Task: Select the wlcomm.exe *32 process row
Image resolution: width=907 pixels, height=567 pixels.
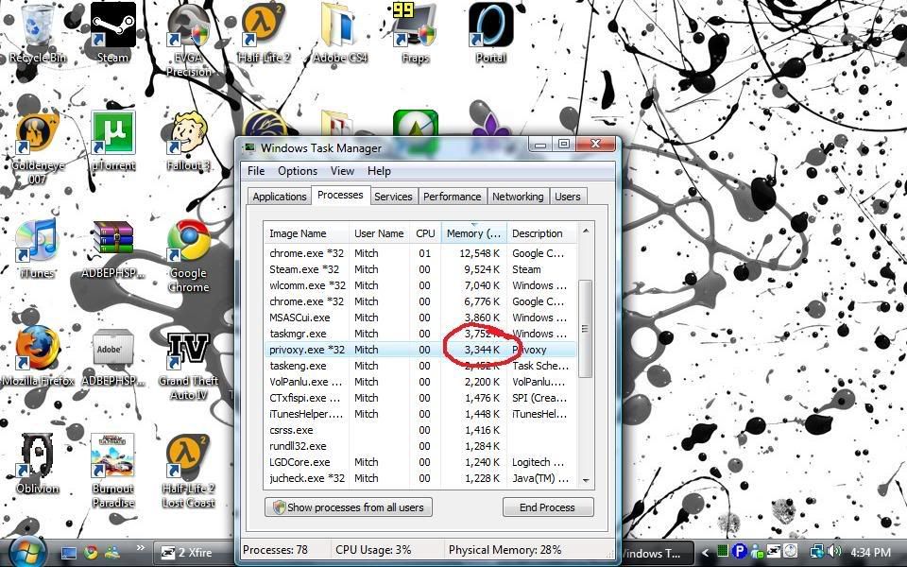Action: click(x=420, y=285)
